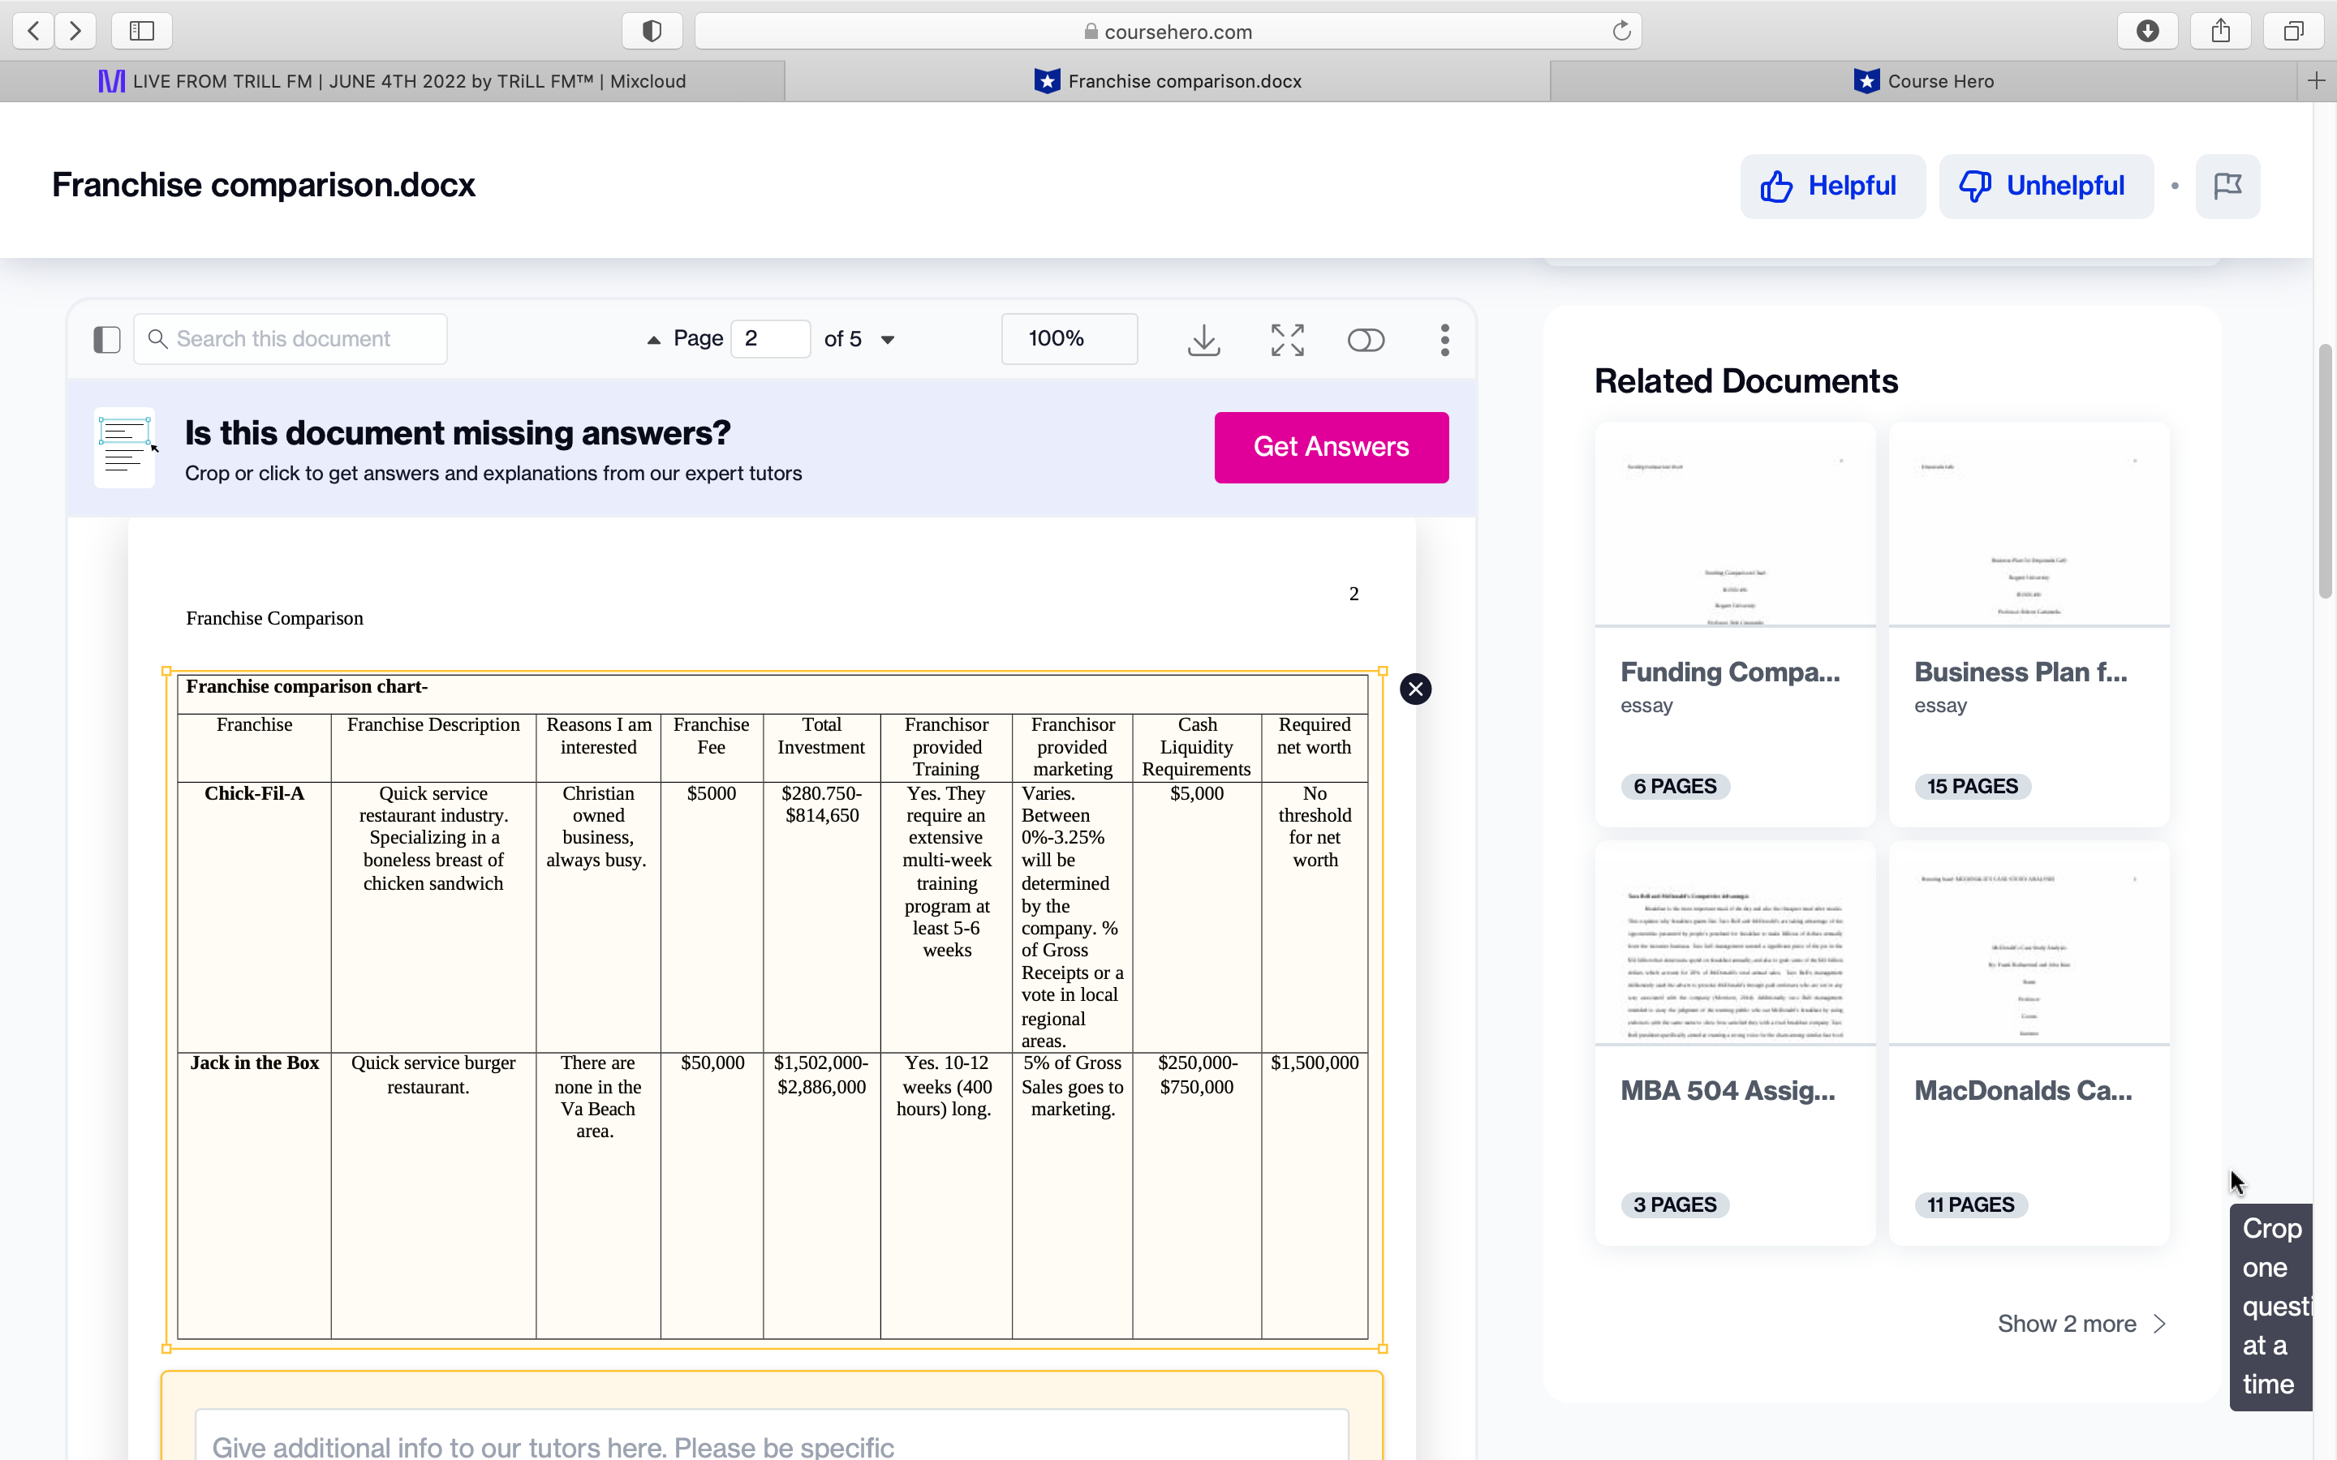The height and width of the screenshot is (1460, 2337).
Task: Click the additional info for tutors text box
Action: pyautogui.click(x=772, y=1436)
